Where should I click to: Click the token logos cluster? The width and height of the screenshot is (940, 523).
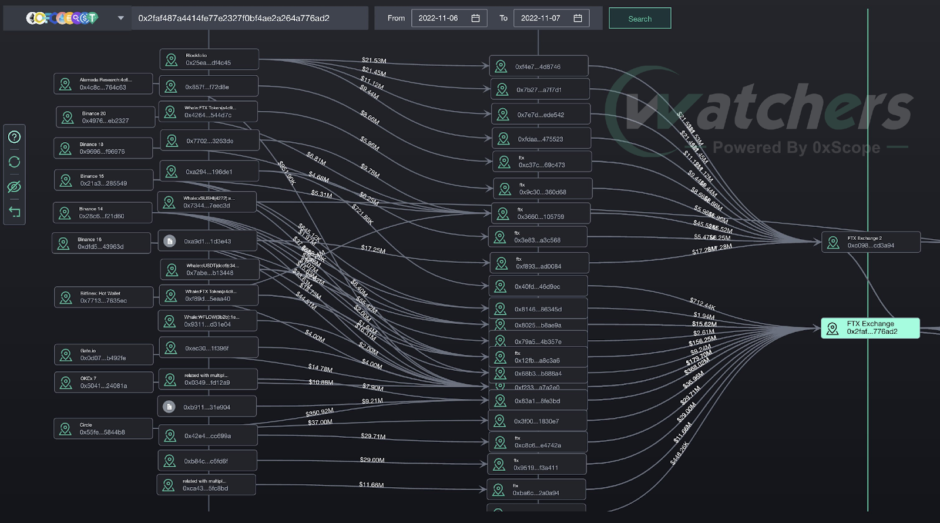pyautogui.click(x=62, y=18)
